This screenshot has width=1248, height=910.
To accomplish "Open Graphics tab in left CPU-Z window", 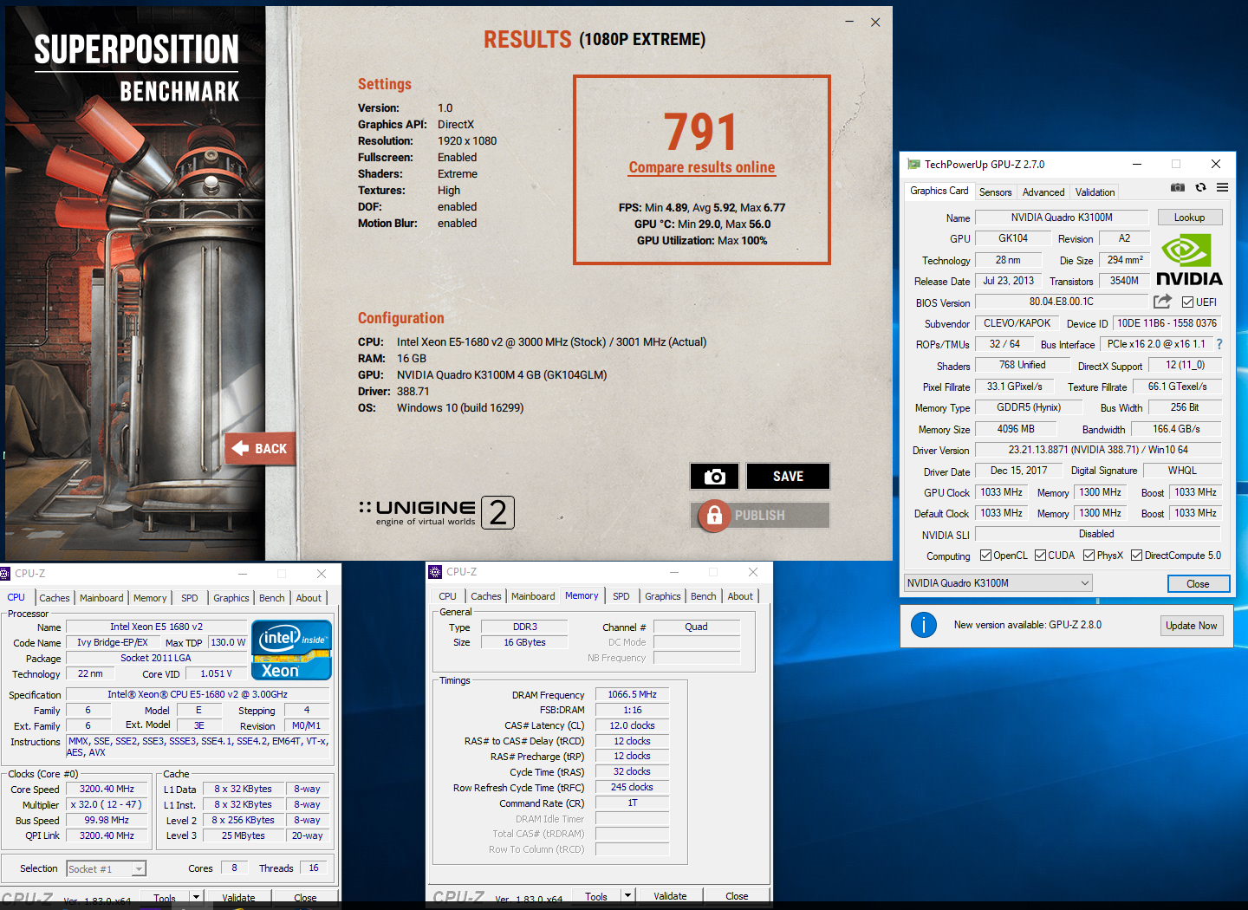I will (x=231, y=598).
